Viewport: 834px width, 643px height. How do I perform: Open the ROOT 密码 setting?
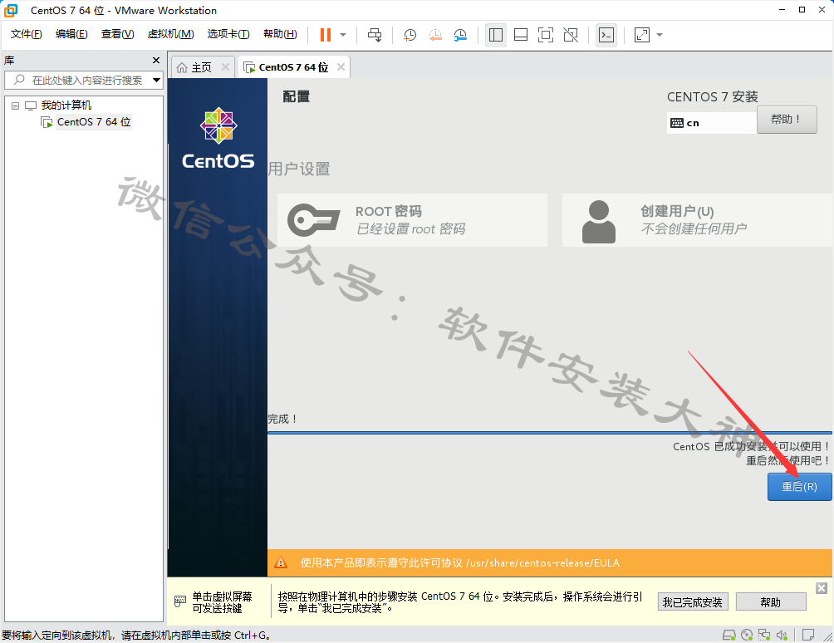(412, 220)
